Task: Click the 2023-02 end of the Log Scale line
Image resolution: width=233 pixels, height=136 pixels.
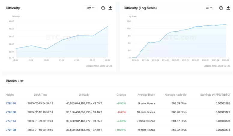Action: coord(226,25)
